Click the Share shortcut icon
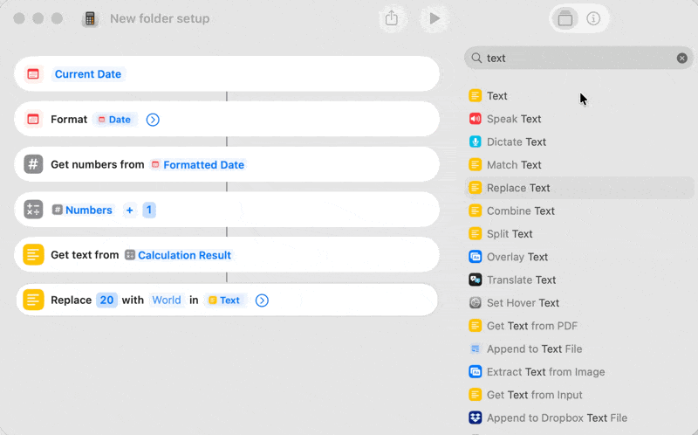This screenshot has width=698, height=435. tap(391, 18)
